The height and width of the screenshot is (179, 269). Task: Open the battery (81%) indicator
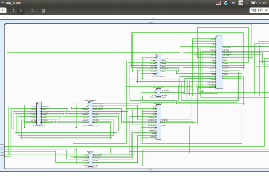(259, 3)
